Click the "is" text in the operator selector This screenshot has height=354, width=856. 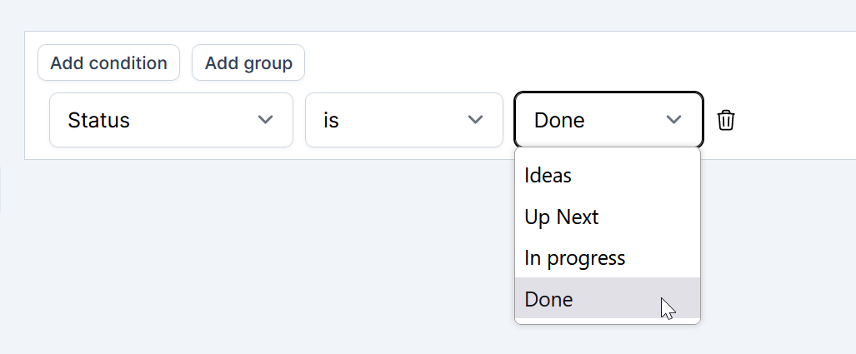click(331, 121)
